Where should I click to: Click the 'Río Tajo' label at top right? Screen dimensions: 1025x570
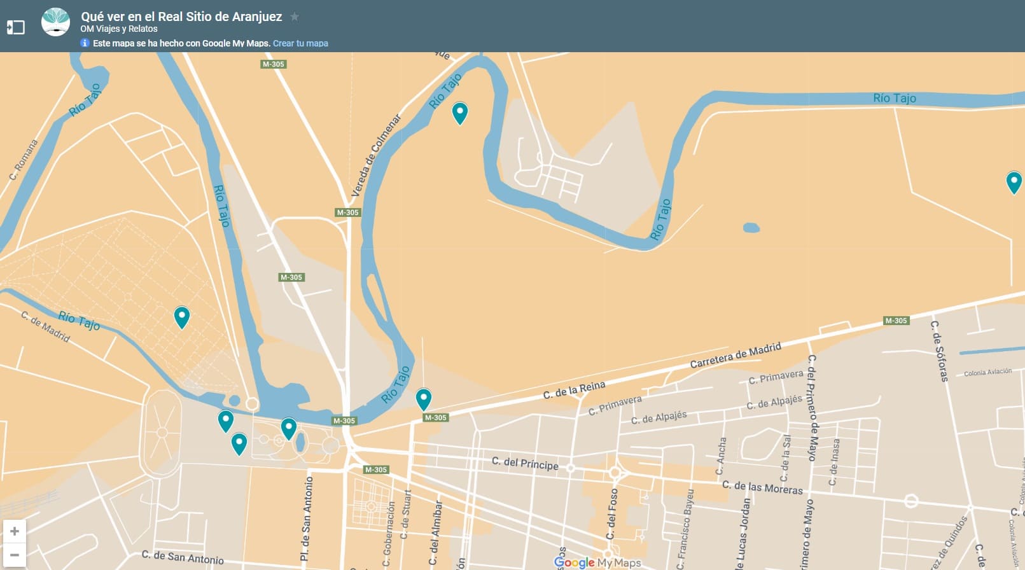[x=895, y=98]
